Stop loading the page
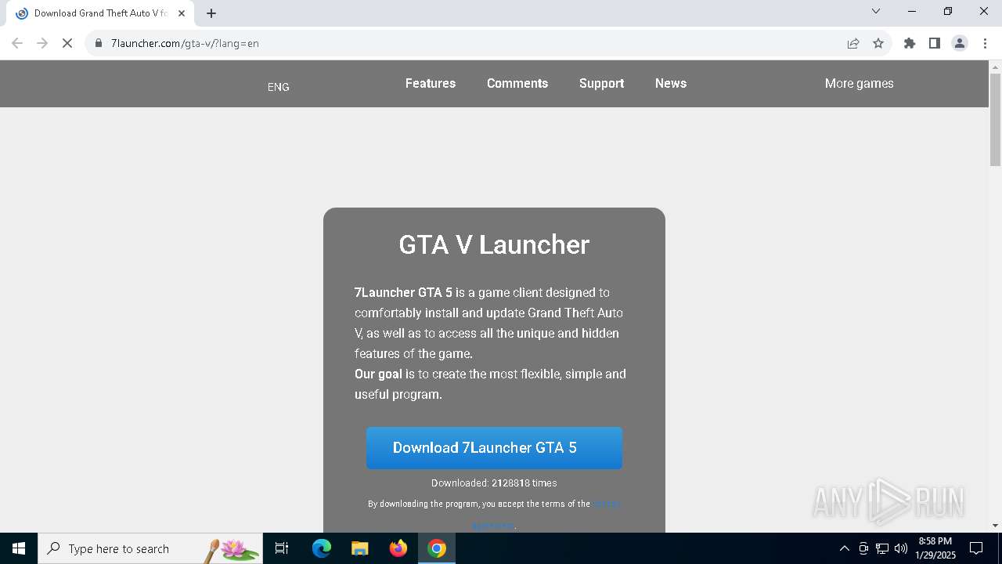This screenshot has height=564, width=1002. coord(67,43)
